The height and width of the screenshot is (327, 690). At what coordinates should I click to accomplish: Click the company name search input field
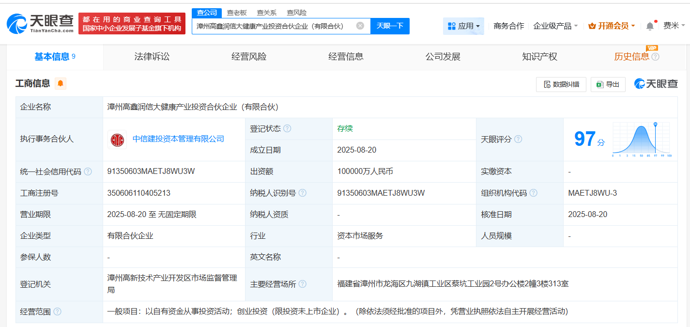[x=274, y=26]
